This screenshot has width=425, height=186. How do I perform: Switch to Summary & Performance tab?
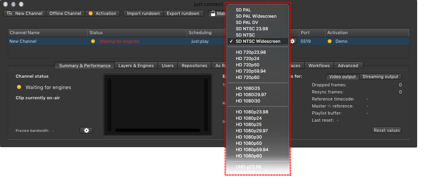tap(84, 66)
